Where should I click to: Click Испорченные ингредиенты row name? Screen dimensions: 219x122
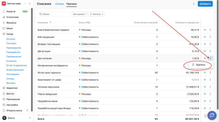point(53,66)
